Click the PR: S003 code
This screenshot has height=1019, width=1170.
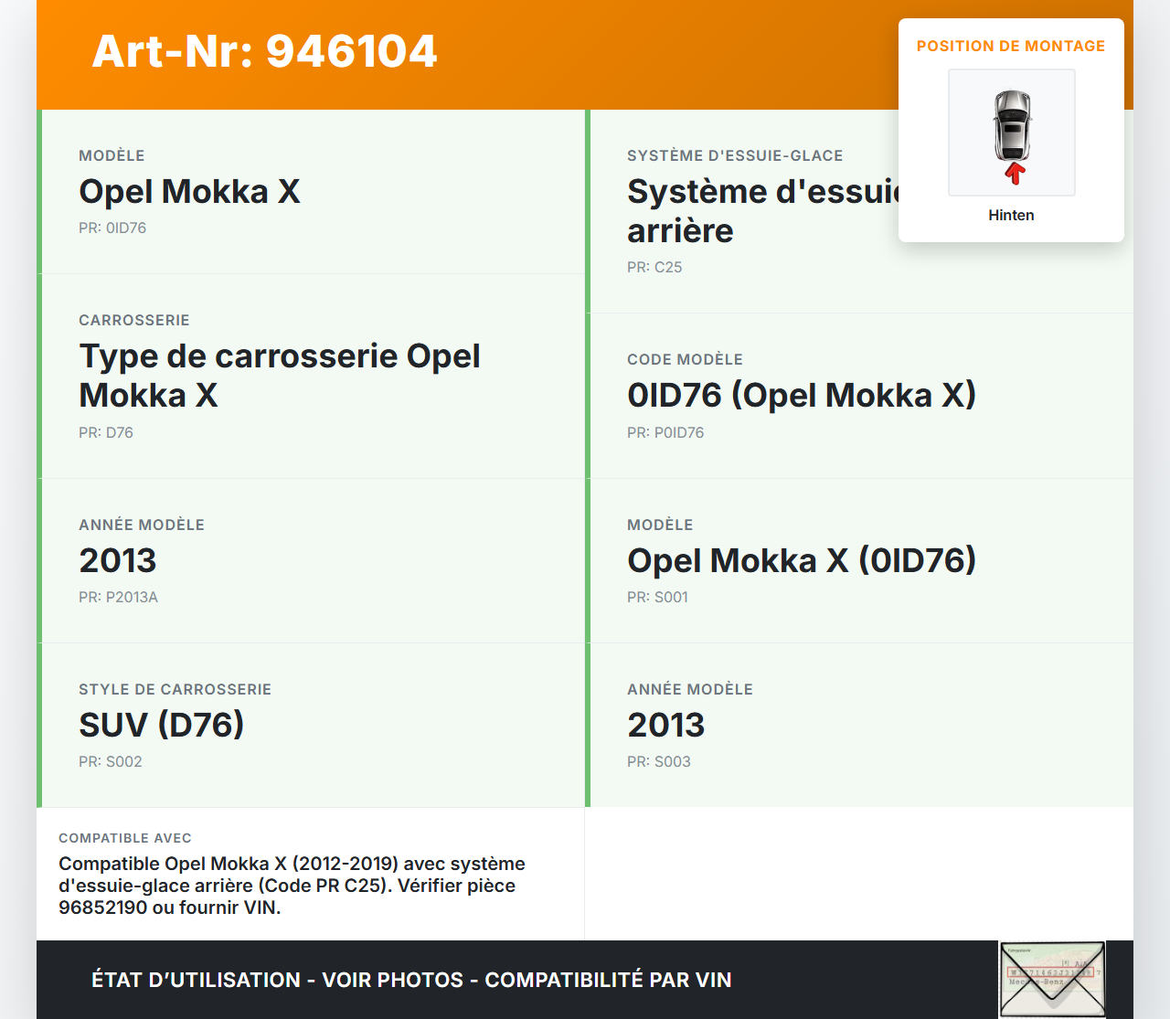pyautogui.click(x=659, y=761)
